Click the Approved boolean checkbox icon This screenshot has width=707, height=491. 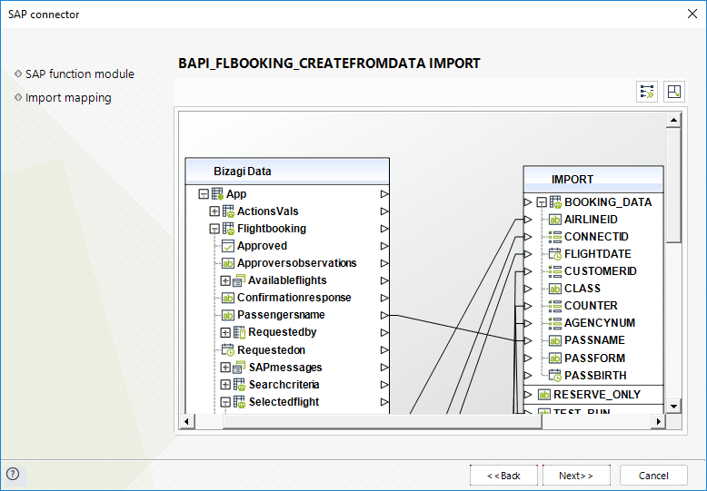coord(228,246)
